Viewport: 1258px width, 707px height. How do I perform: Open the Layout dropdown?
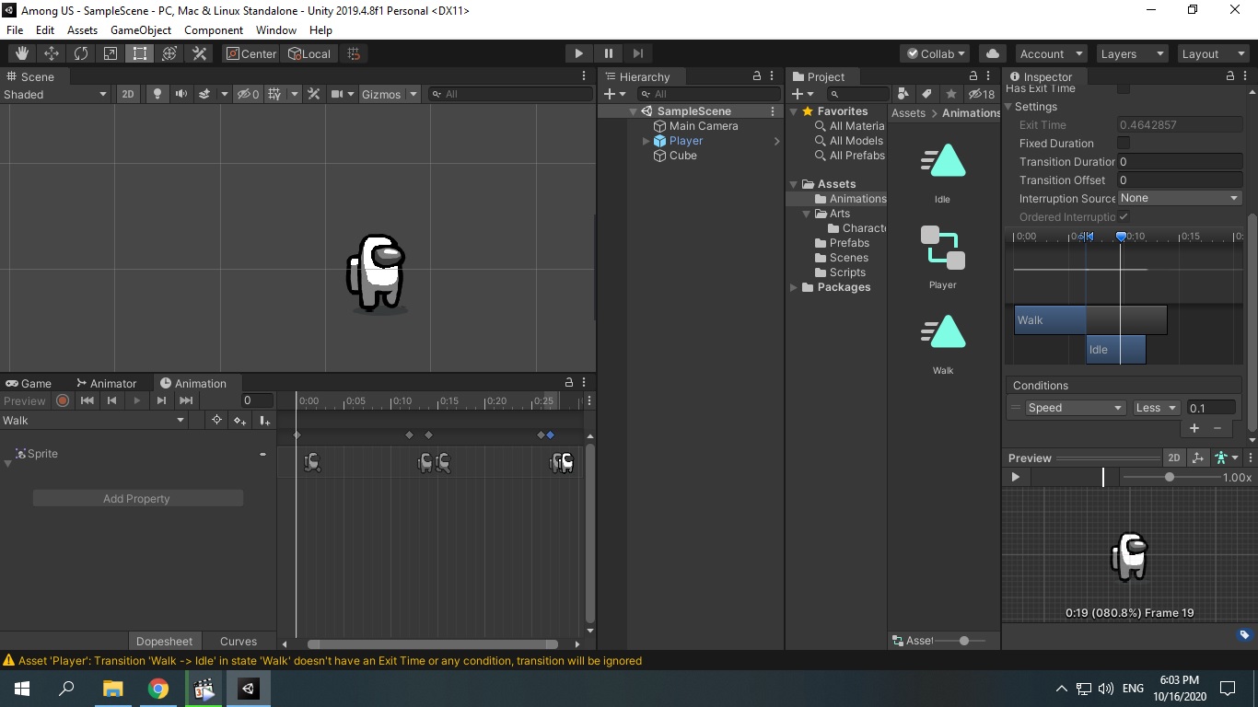(x=1213, y=53)
